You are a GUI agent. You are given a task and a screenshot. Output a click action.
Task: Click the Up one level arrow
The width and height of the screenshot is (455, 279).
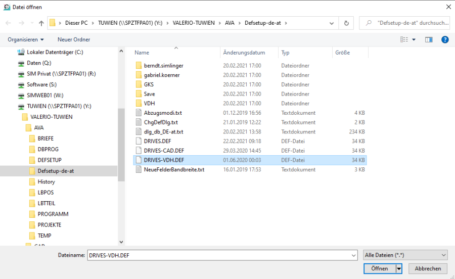tap(41, 23)
